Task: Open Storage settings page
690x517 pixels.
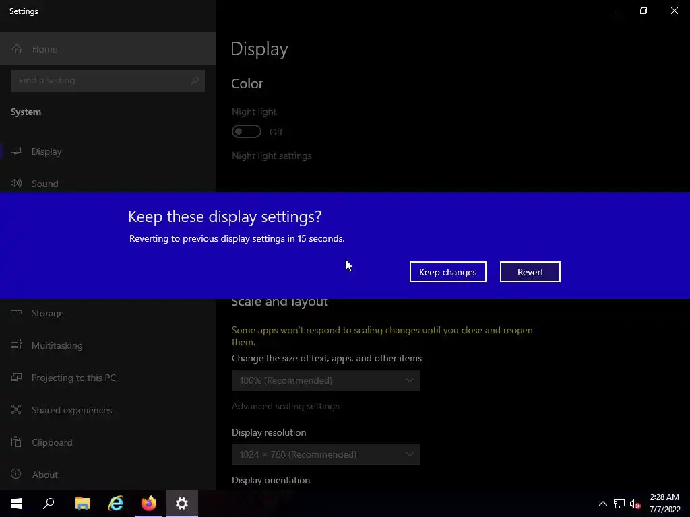Action: (108, 313)
